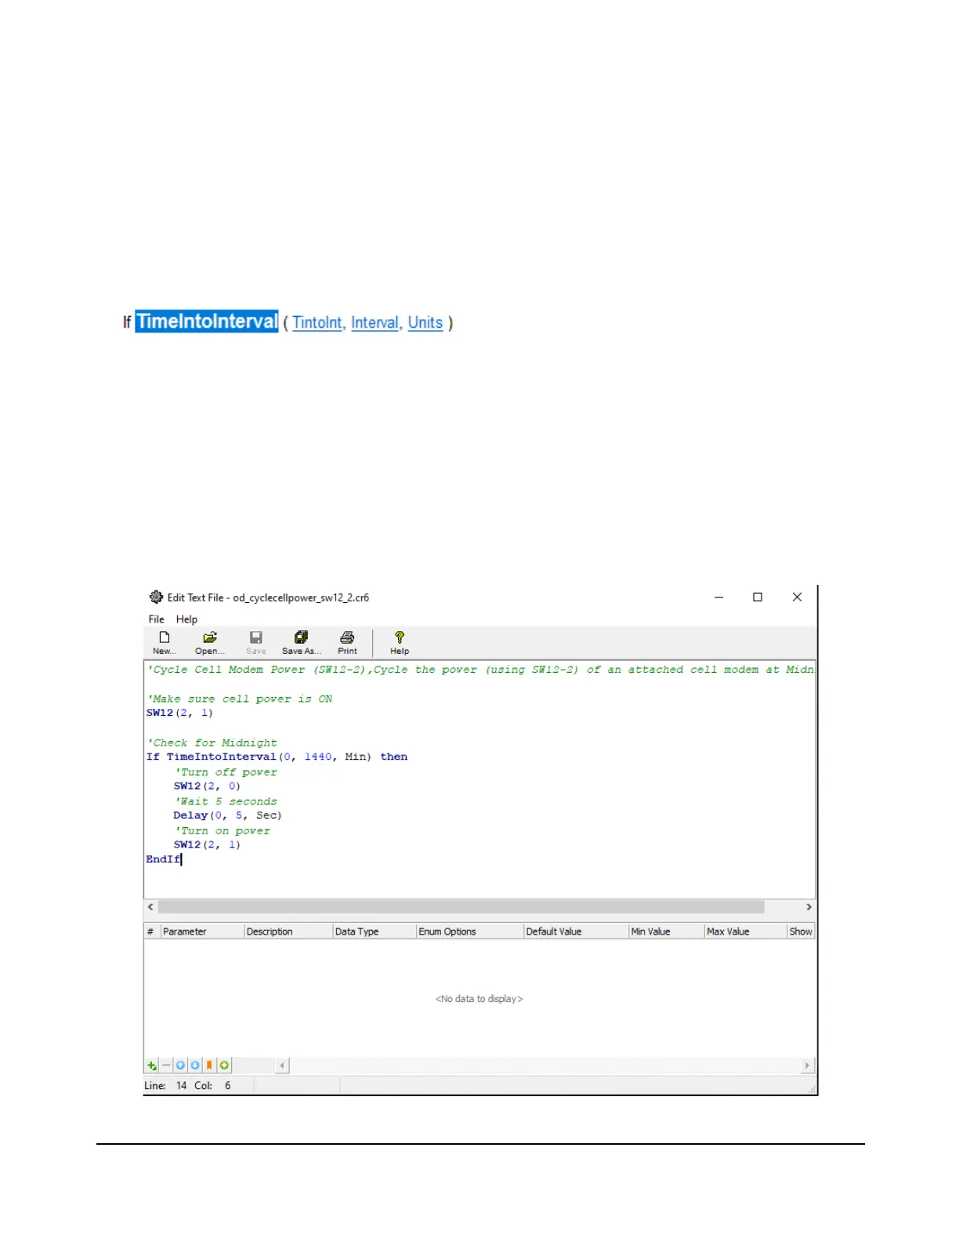Move parameter up with blue up arrow

pyautogui.click(x=180, y=1066)
